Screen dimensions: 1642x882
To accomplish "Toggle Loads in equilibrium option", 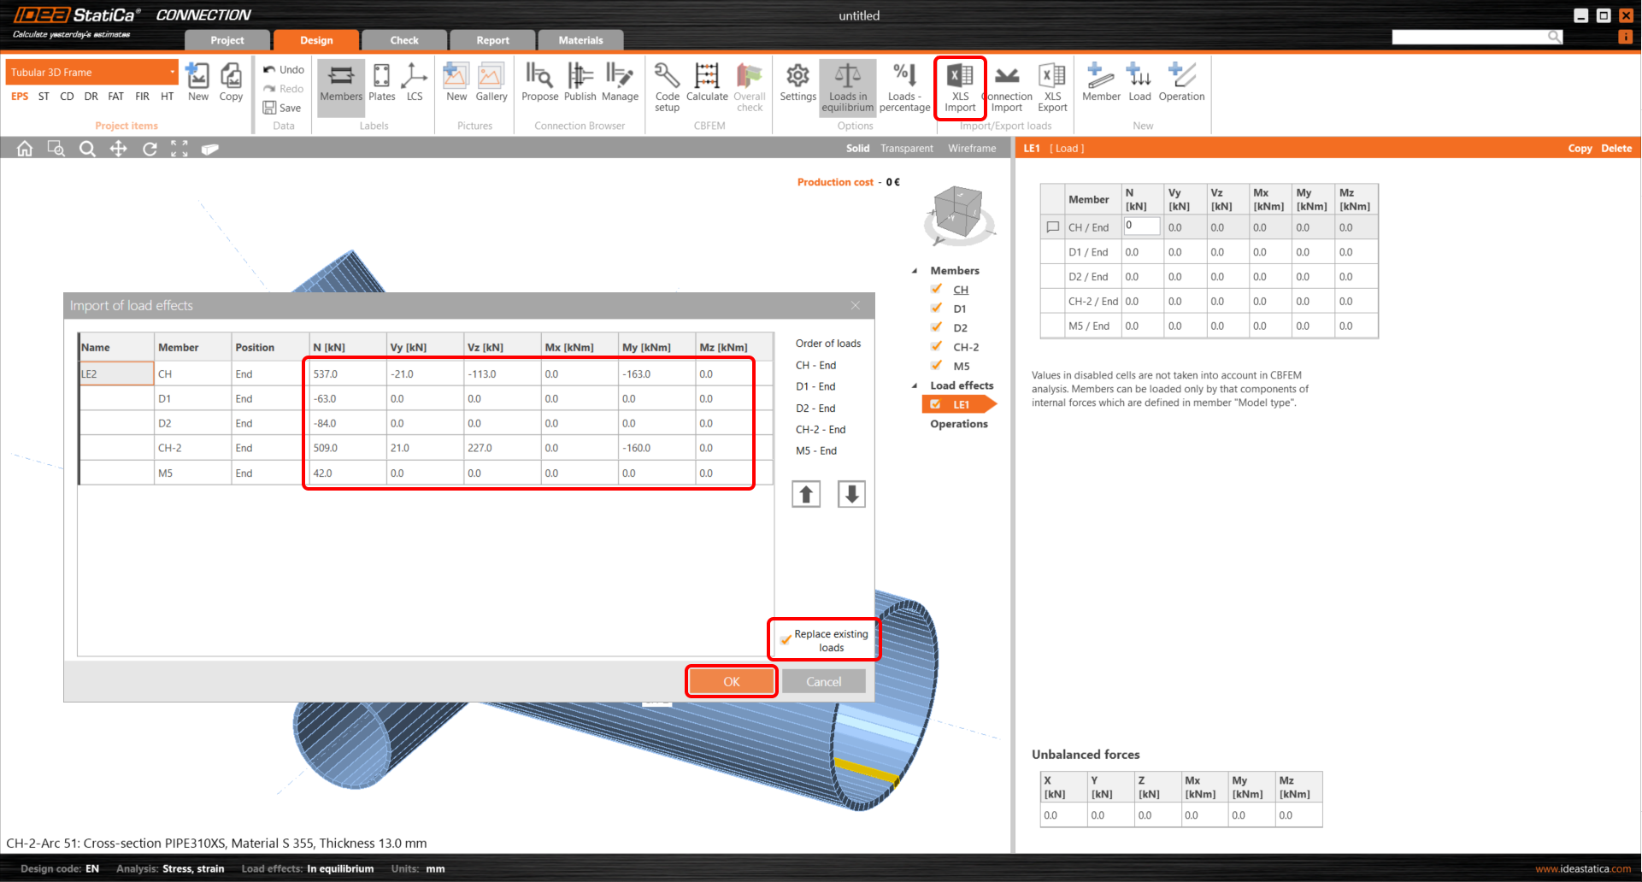I will [x=847, y=86].
